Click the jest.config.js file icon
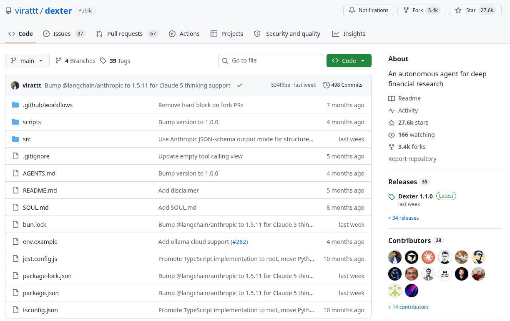The image size is (510, 321). tap(15, 258)
